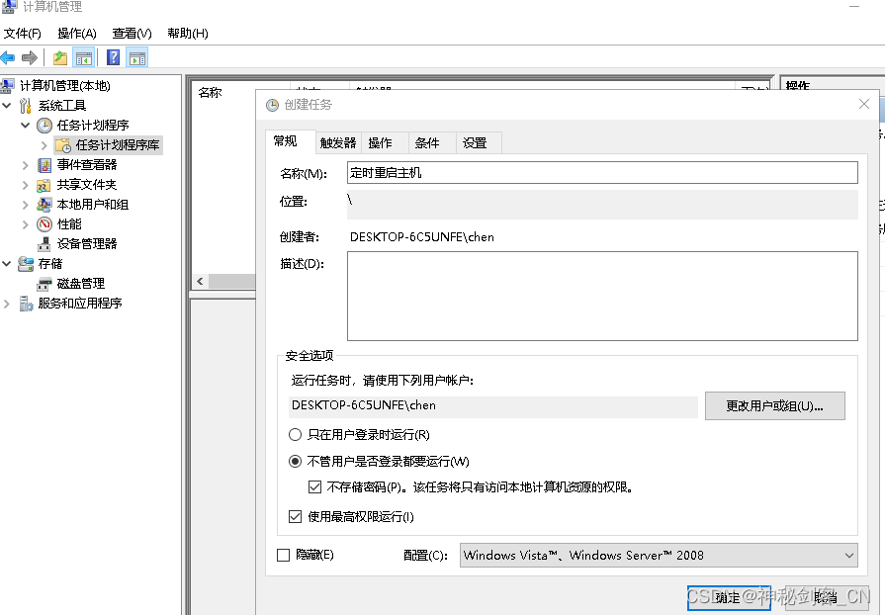Switch to the 触发器 tab
Screen dimensions: 885x615
tap(337, 143)
